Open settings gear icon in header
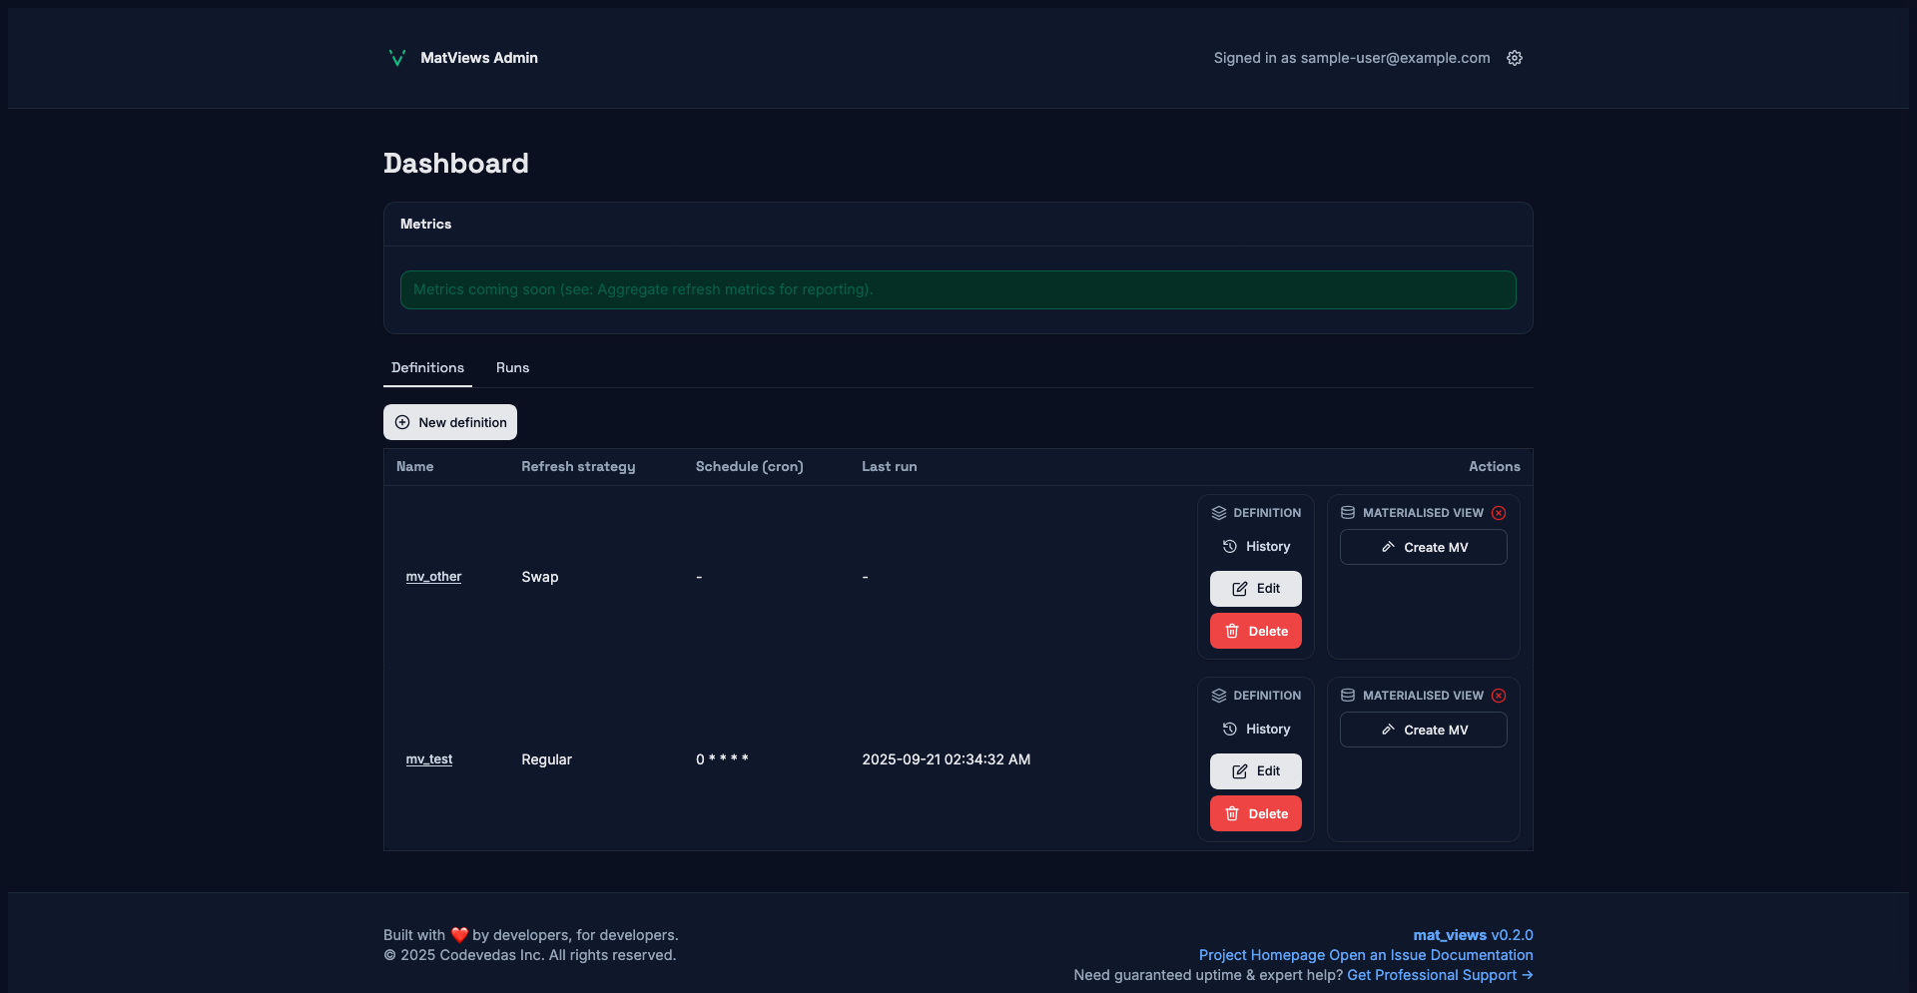1917x993 pixels. click(x=1515, y=58)
